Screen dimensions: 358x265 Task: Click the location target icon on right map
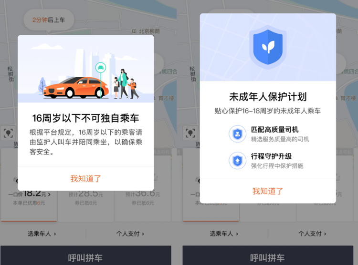[x=190, y=133]
